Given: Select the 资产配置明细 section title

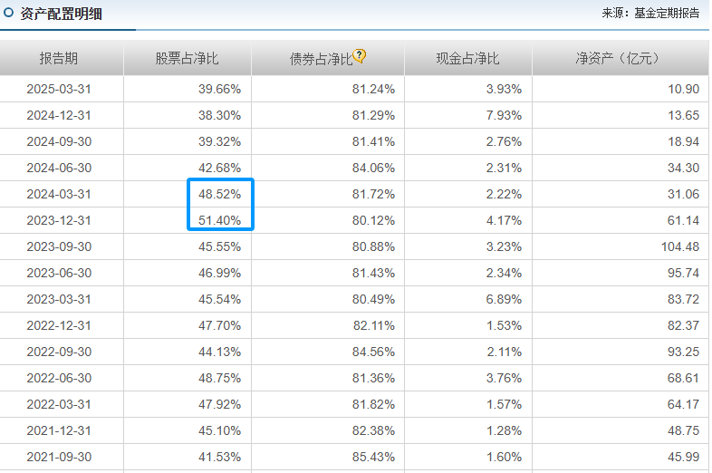Looking at the screenshot, I should pyautogui.click(x=61, y=14).
